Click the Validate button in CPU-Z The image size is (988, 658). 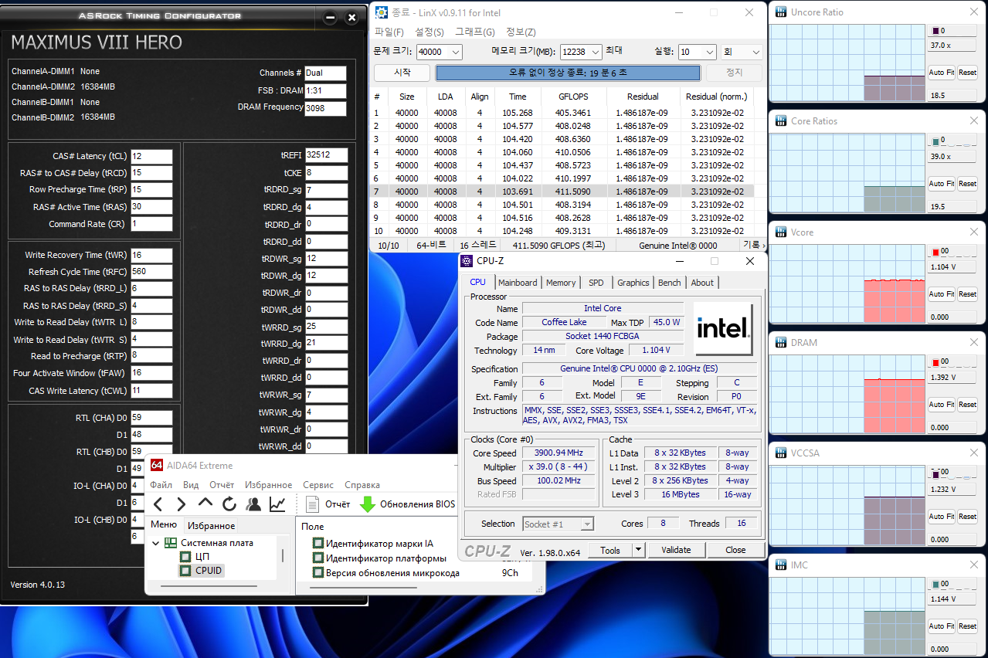tap(676, 550)
